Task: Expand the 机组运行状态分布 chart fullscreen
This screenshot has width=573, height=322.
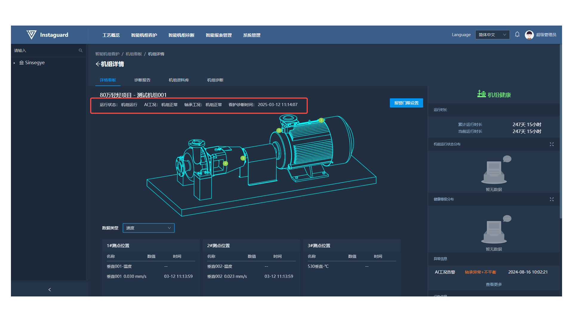Action: (x=552, y=144)
